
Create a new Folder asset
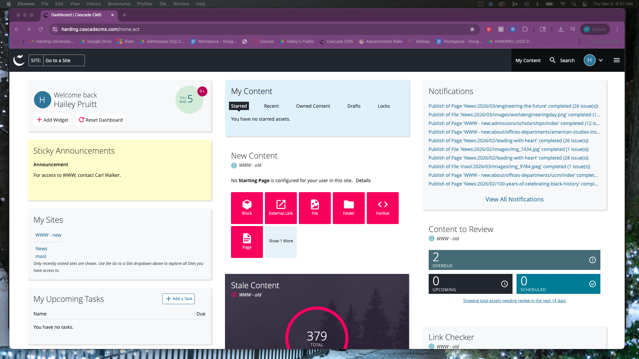pos(348,208)
